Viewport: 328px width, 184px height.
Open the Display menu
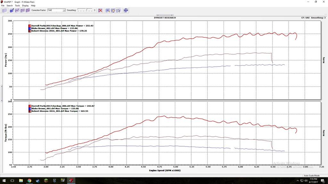(x=25, y=5)
